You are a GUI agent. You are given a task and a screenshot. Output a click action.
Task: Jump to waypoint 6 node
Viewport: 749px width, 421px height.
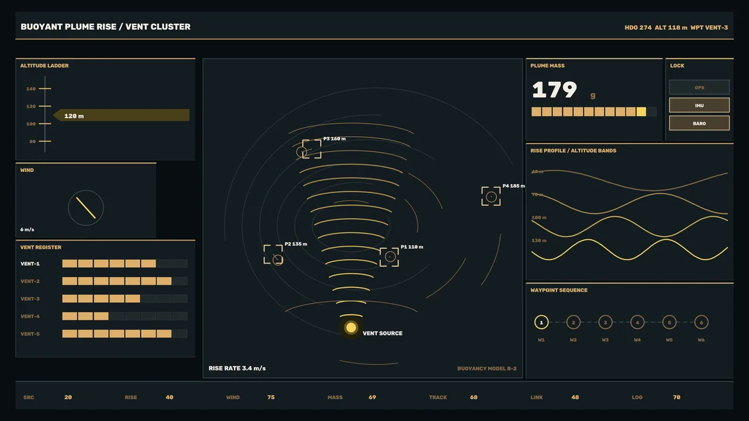(x=701, y=322)
